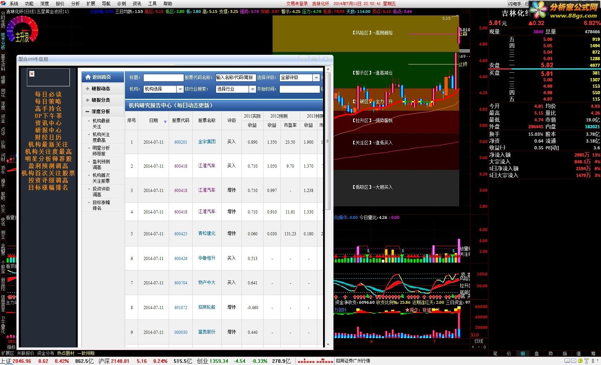Switch to the 关联报价 bottom tab
The image size is (601, 365).
[25, 353]
